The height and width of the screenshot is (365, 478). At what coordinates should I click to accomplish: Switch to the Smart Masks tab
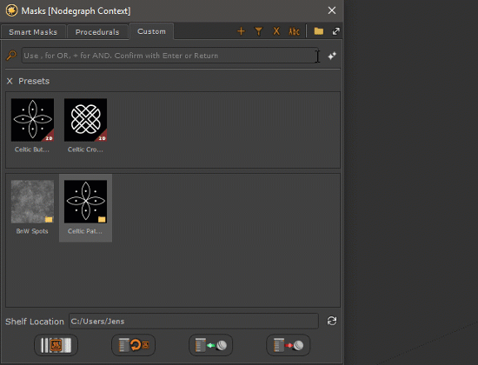point(33,32)
